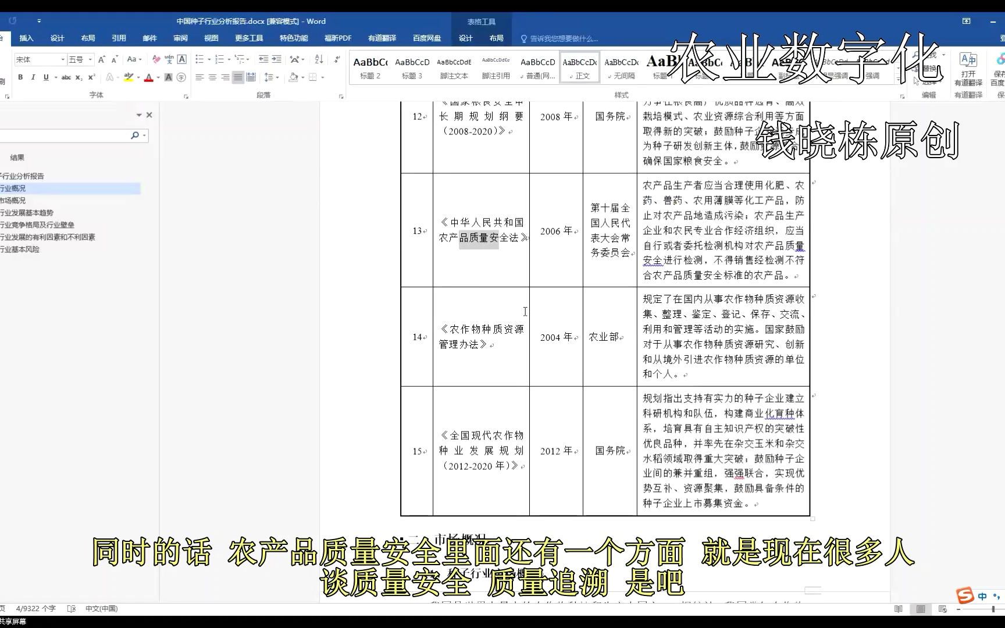Align paragraph text to the right
Image resolution: width=1005 pixels, height=628 pixels.
click(225, 77)
